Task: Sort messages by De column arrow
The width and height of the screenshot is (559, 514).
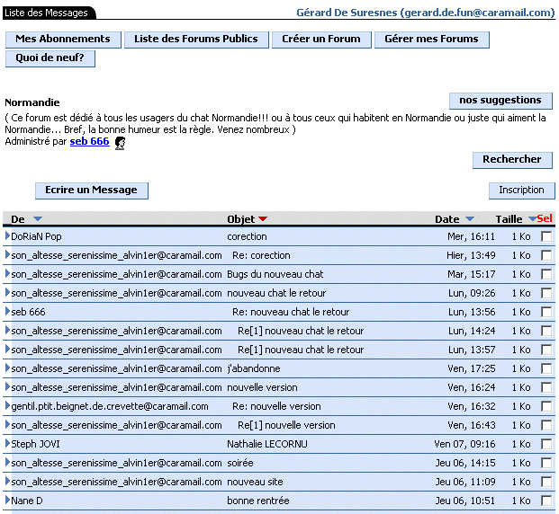Action: click(38, 219)
